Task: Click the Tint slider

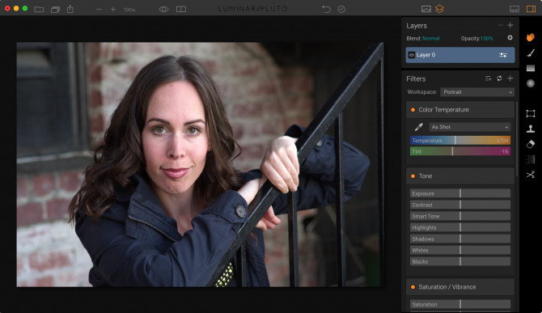Action: point(460,151)
